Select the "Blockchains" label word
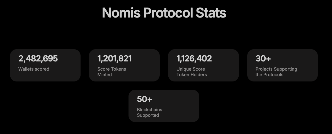Screen dimensions: 332x134 pyautogui.click(x=149, y=110)
